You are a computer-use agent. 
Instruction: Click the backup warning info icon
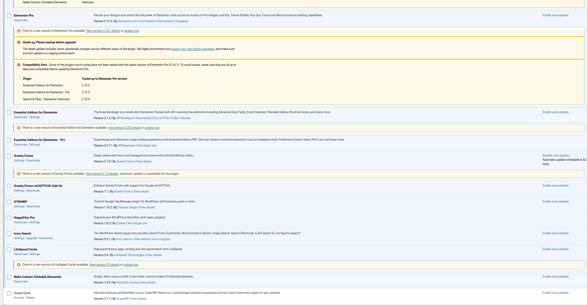click(19, 42)
